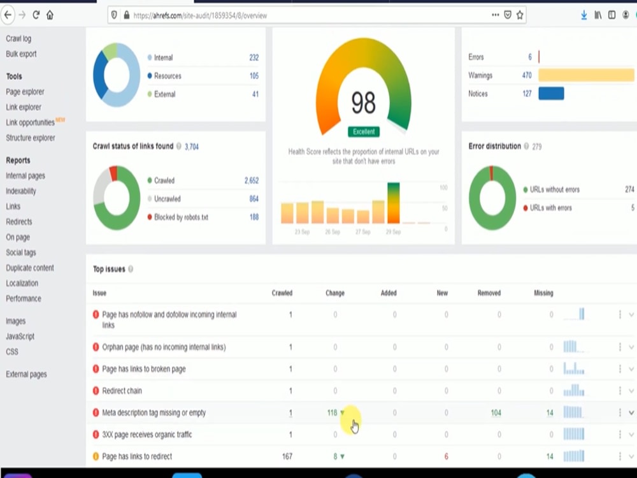
Task: Open the library bookshelf icon
Action: pyautogui.click(x=598, y=15)
